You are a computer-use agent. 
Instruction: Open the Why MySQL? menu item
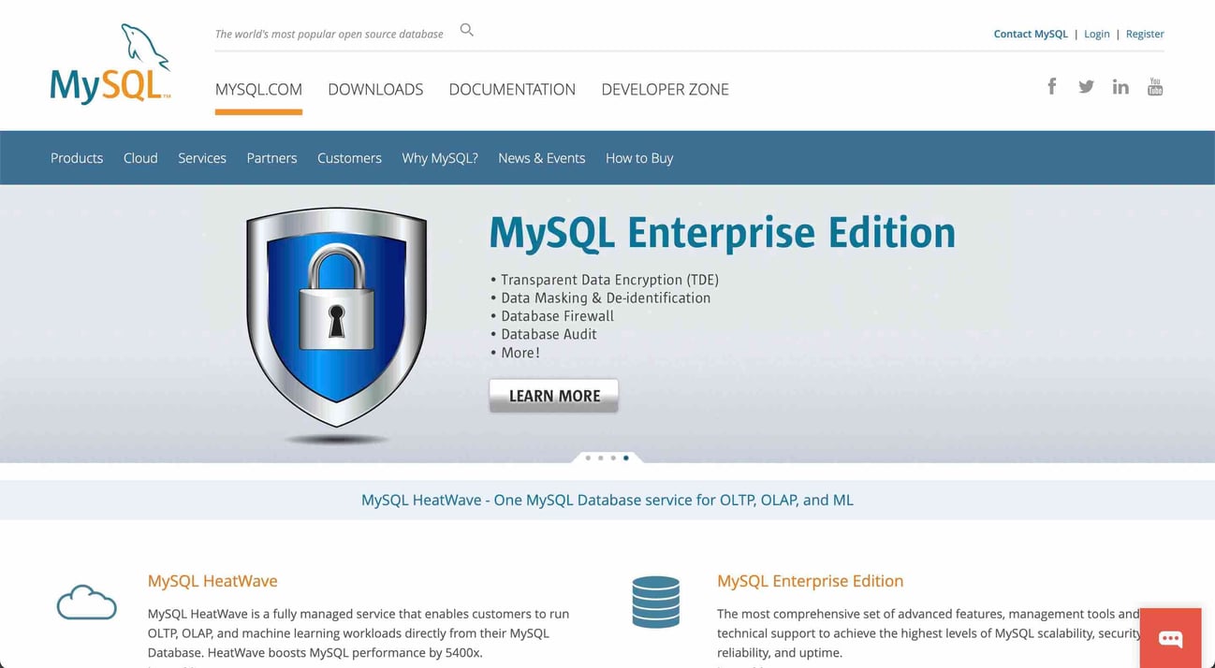pyautogui.click(x=440, y=158)
